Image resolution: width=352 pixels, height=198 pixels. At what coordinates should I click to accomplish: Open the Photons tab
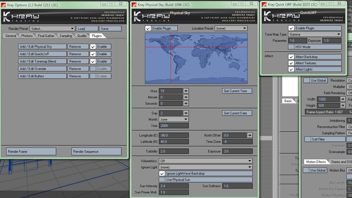point(27,36)
